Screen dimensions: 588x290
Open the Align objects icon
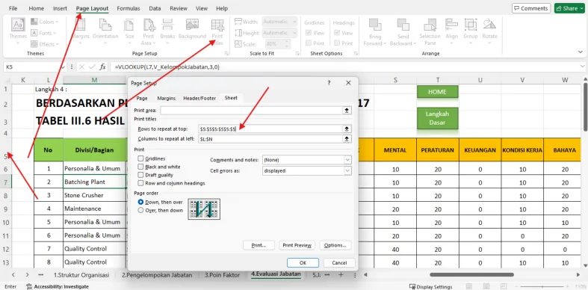[451, 25]
